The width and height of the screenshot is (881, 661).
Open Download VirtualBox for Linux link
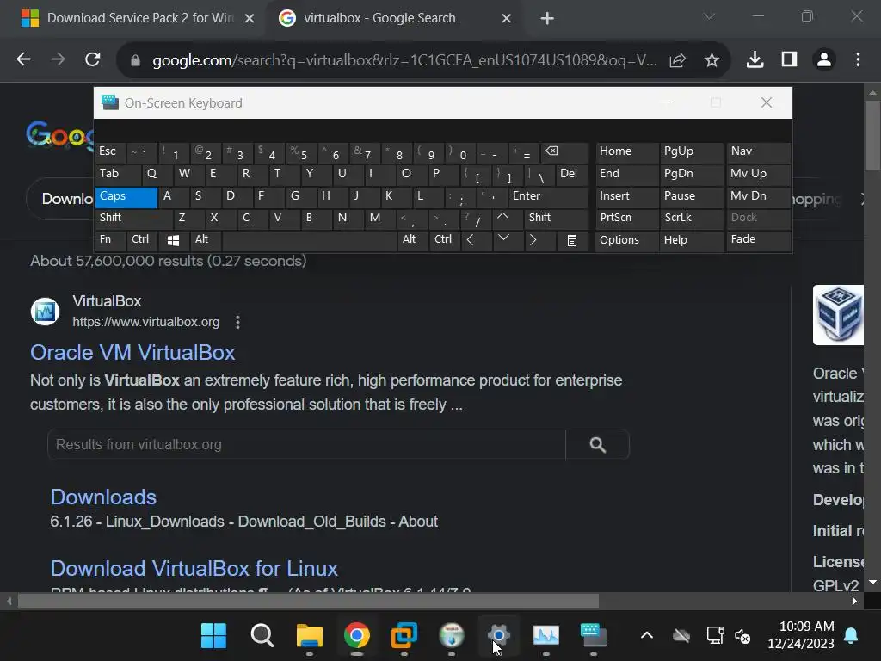[x=194, y=568]
